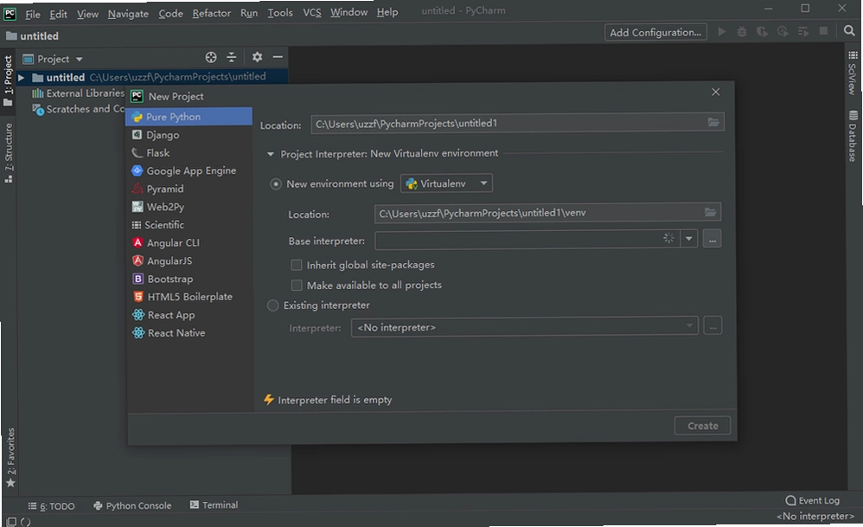Open the Tools menu

(280, 13)
